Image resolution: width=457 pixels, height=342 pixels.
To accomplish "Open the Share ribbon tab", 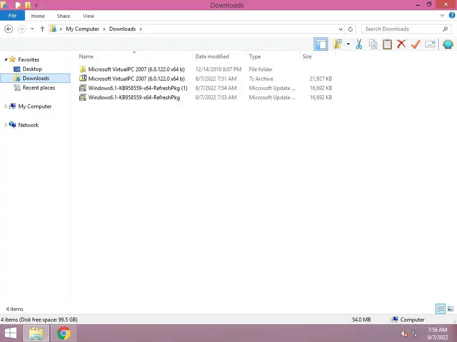I will (x=63, y=16).
